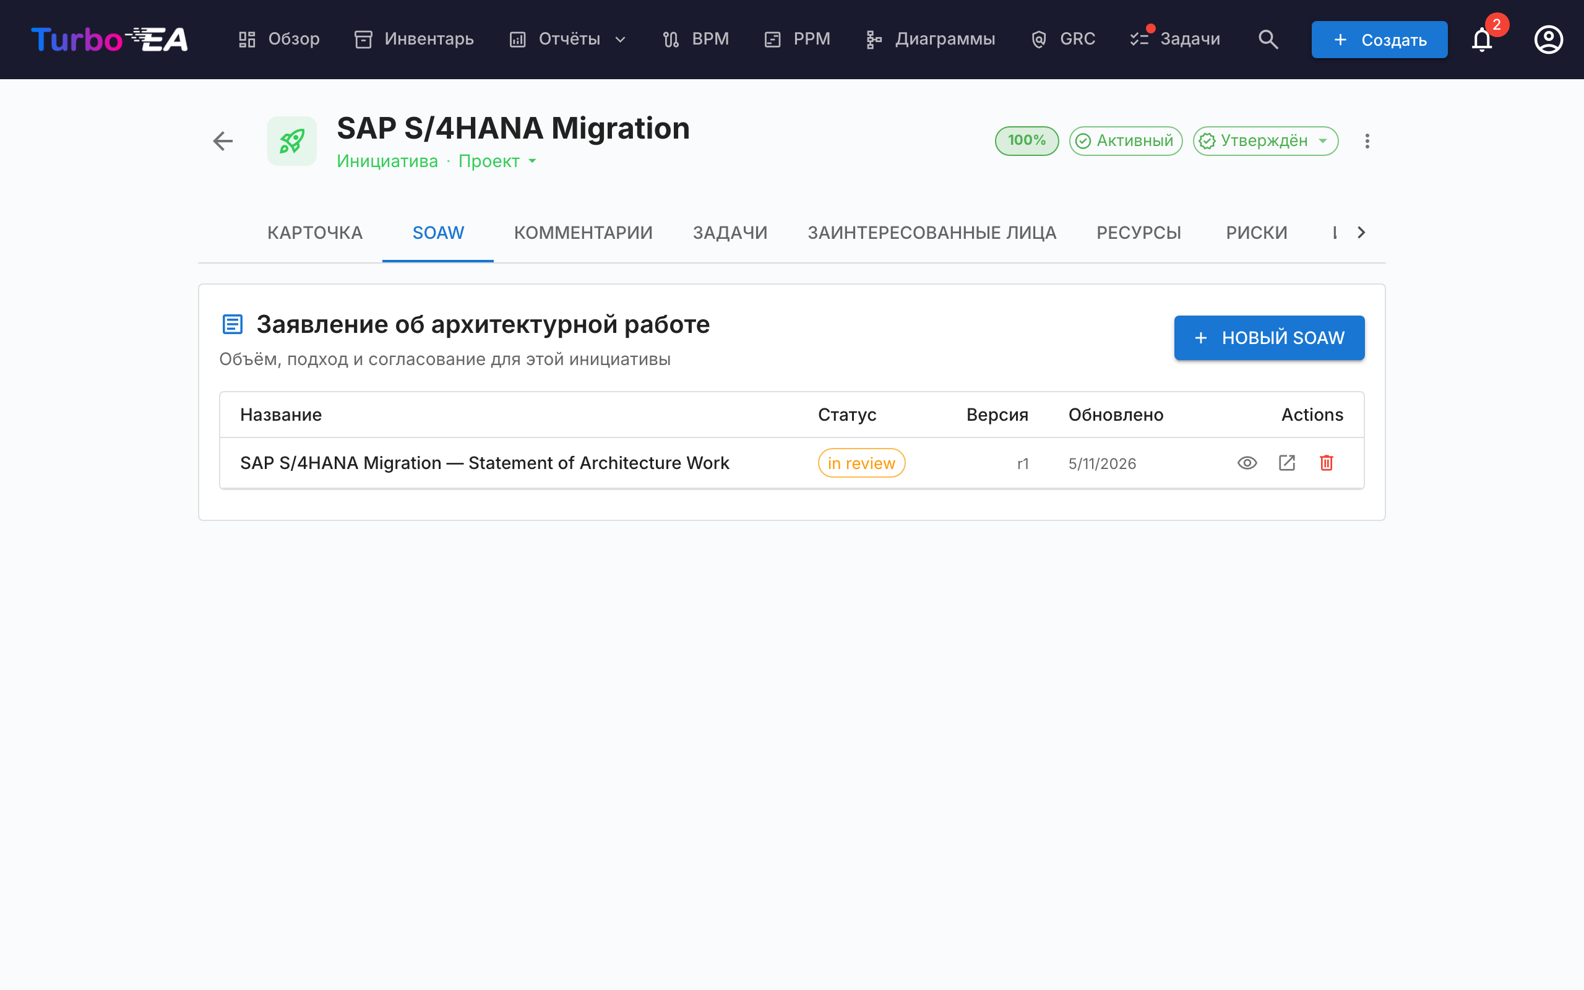Click the Actions column header
The image size is (1584, 990).
[1312, 415]
